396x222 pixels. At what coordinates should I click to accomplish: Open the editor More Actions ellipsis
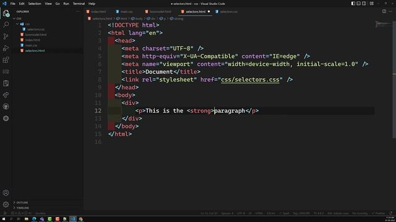390,11
